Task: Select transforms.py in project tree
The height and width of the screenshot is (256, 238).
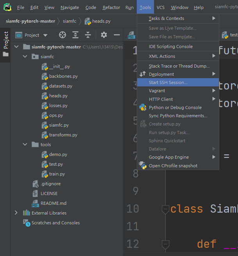Action: (63, 135)
